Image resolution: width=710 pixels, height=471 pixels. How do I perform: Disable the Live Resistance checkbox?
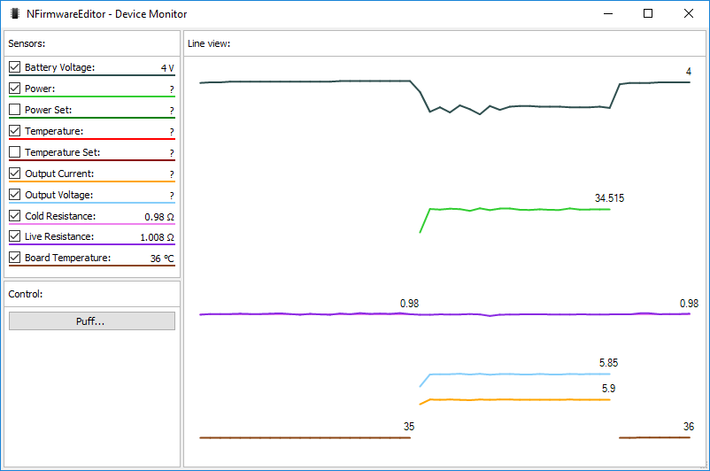point(14,236)
